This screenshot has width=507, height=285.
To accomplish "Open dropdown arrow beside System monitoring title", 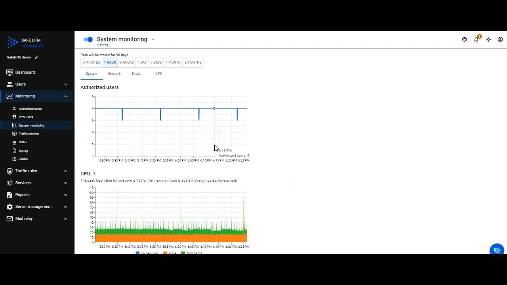I will (x=153, y=40).
